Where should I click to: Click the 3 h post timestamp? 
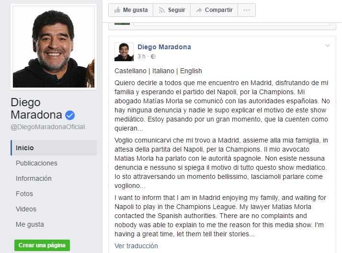coord(141,56)
